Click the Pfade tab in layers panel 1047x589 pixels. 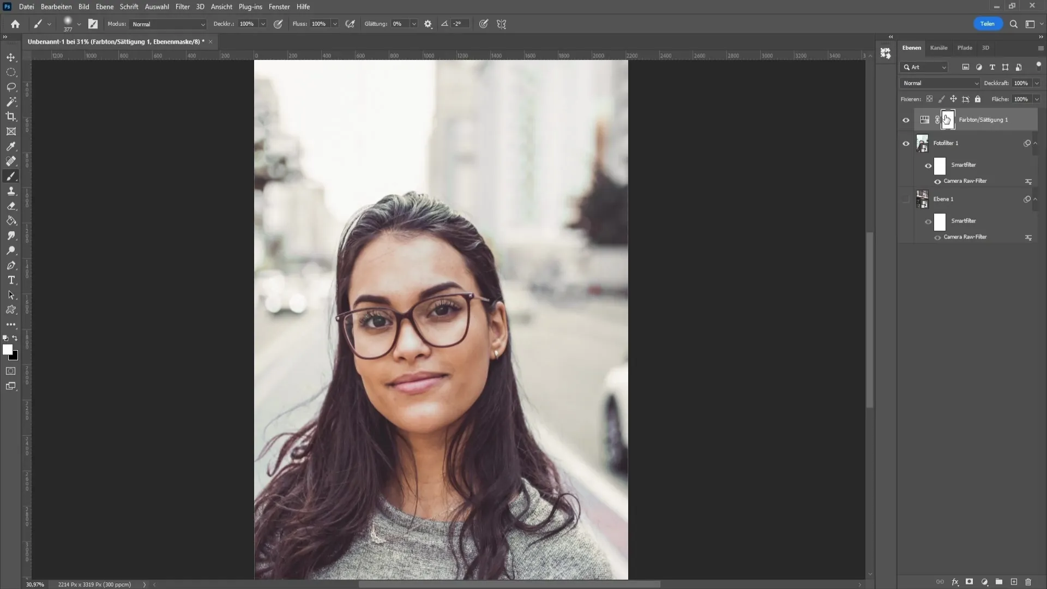click(x=965, y=47)
